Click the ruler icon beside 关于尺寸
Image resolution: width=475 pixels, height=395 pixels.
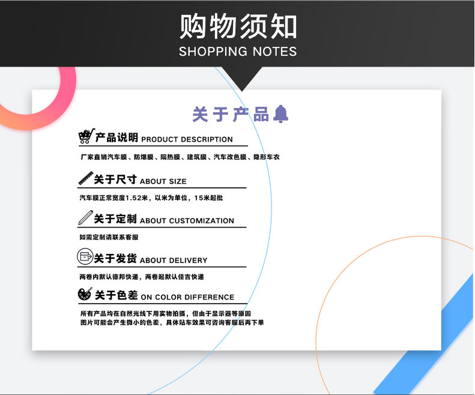coord(85,178)
